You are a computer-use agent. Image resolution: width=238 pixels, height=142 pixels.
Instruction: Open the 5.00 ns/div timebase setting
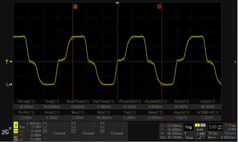[216, 127]
